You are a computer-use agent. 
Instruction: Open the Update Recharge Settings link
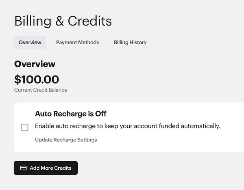tap(66, 140)
